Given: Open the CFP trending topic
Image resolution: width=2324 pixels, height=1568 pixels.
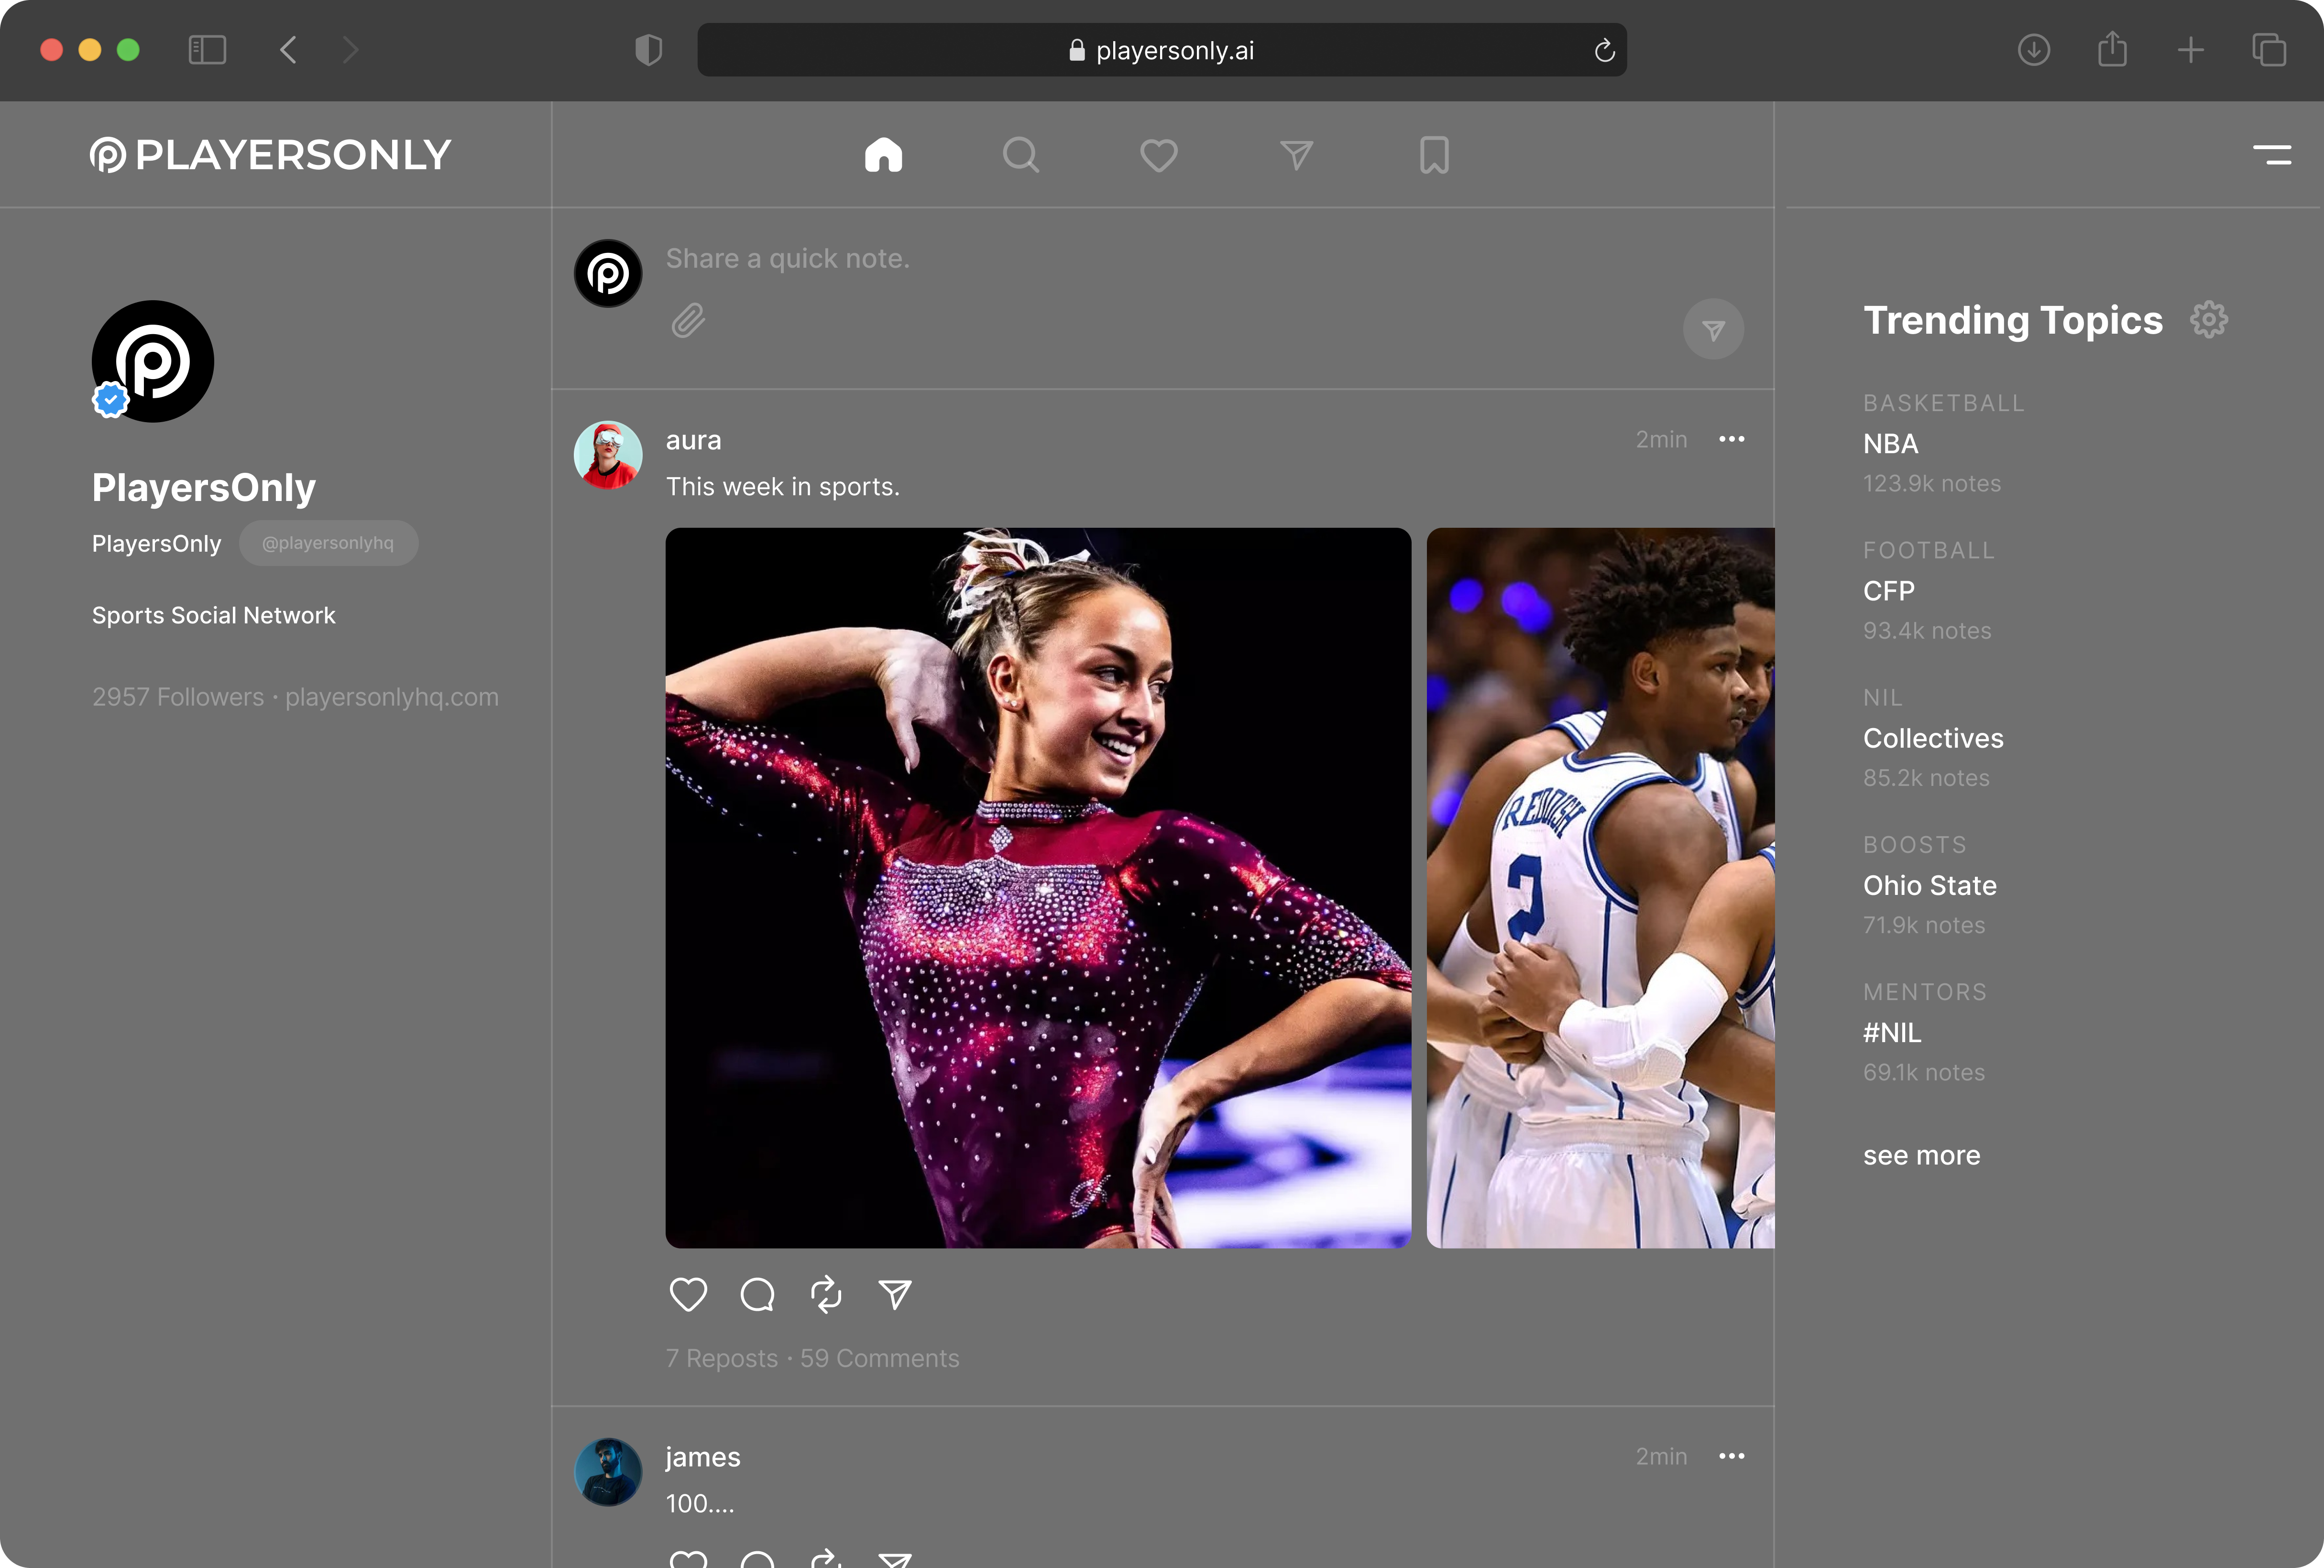Looking at the screenshot, I should tap(1888, 591).
